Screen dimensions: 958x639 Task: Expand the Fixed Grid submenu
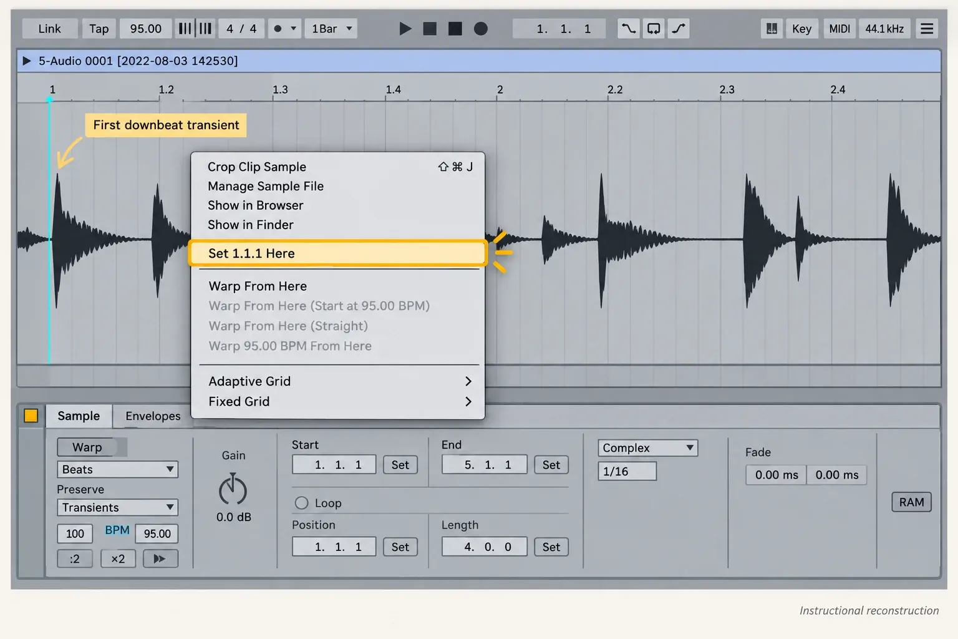click(337, 401)
